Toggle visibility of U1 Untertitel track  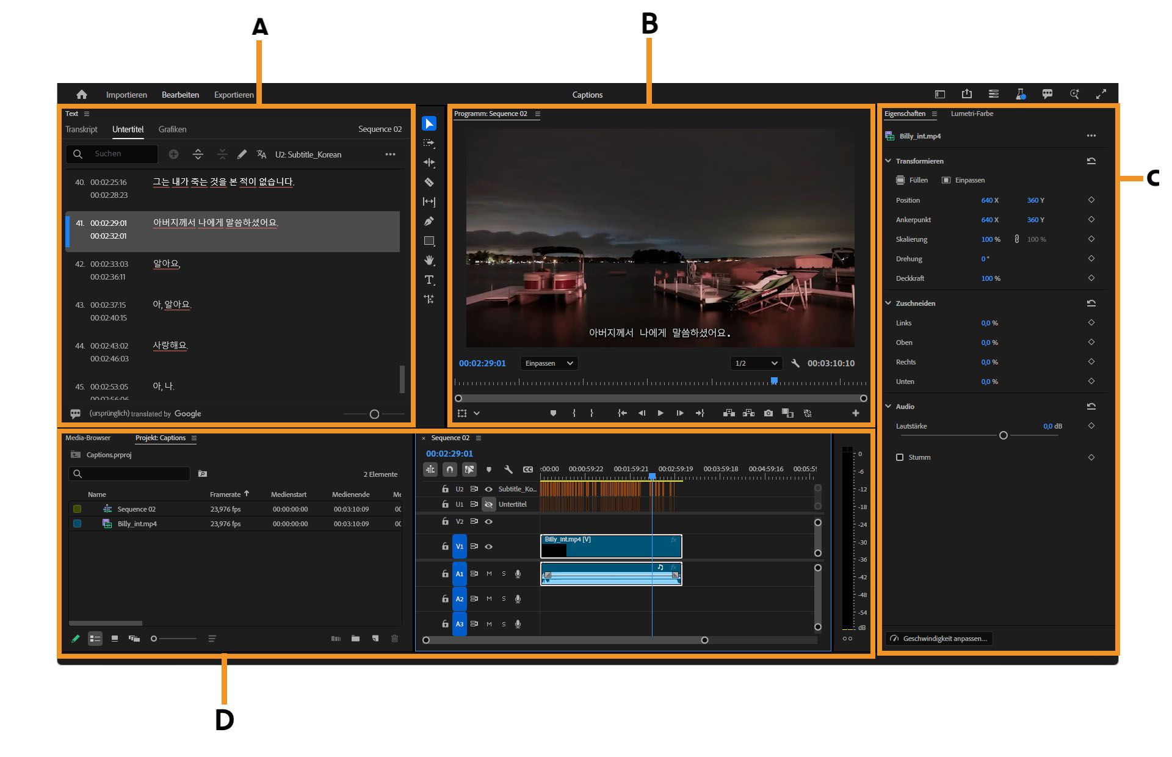click(x=488, y=504)
